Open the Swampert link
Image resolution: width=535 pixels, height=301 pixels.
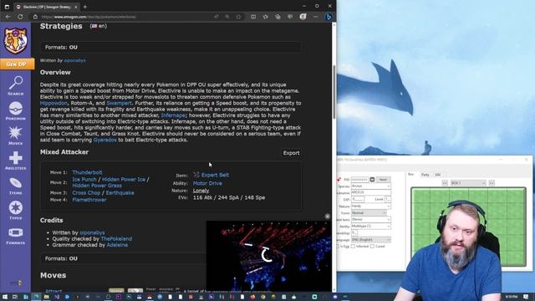point(119,103)
